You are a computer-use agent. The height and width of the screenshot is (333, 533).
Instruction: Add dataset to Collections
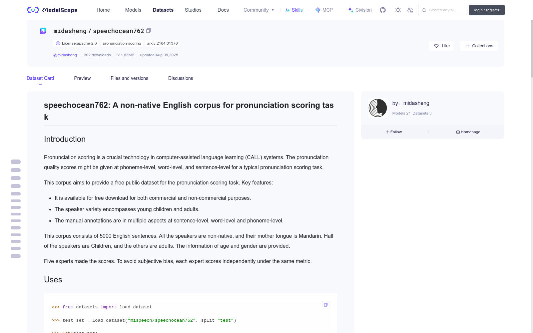(x=479, y=46)
